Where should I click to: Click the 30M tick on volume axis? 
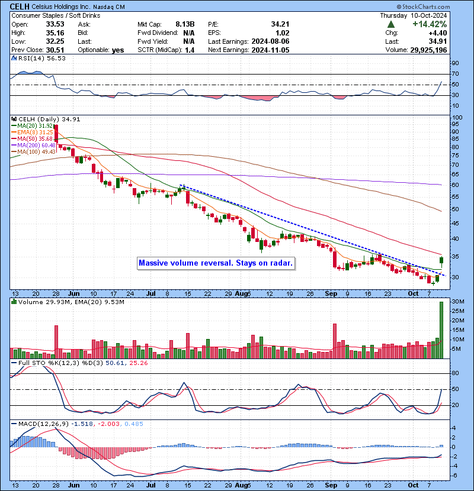coord(457,302)
